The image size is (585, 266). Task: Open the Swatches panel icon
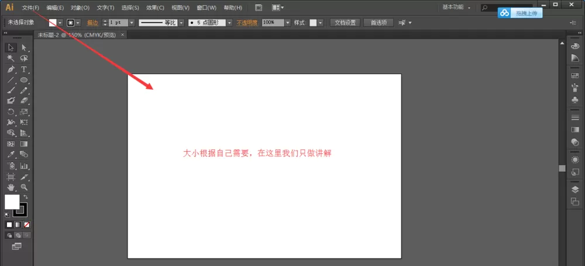tap(575, 75)
